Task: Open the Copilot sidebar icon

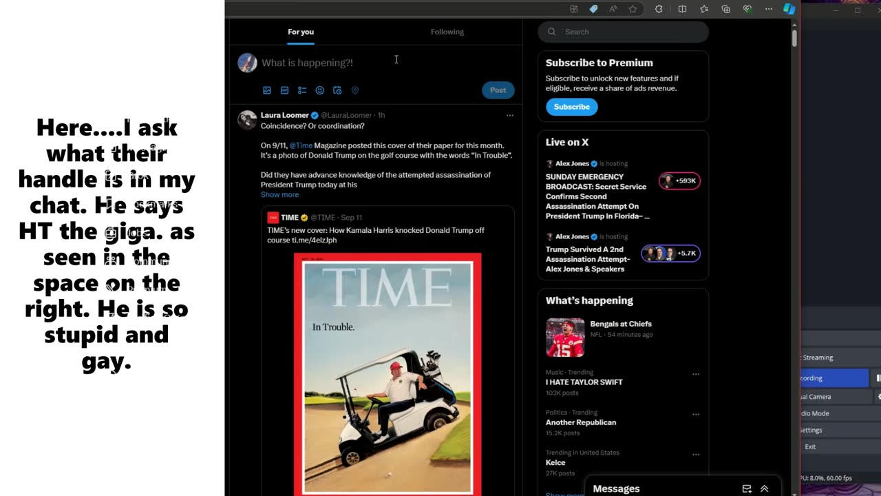Action: click(x=789, y=9)
